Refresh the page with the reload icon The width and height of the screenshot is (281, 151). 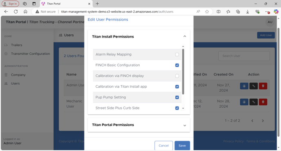tap(16, 12)
